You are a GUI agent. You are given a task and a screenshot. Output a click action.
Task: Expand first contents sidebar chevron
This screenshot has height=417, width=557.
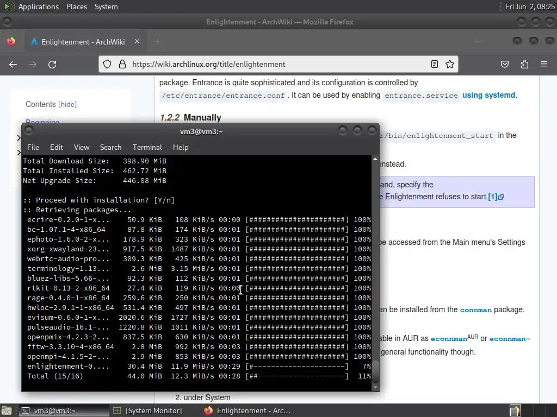click(x=18, y=137)
